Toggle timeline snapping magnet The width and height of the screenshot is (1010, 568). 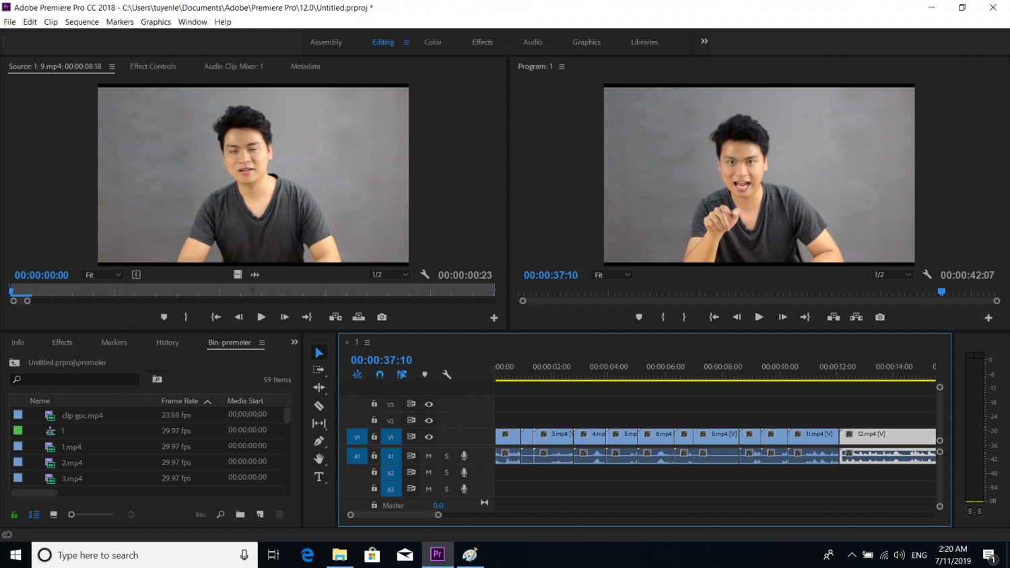pyautogui.click(x=380, y=375)
